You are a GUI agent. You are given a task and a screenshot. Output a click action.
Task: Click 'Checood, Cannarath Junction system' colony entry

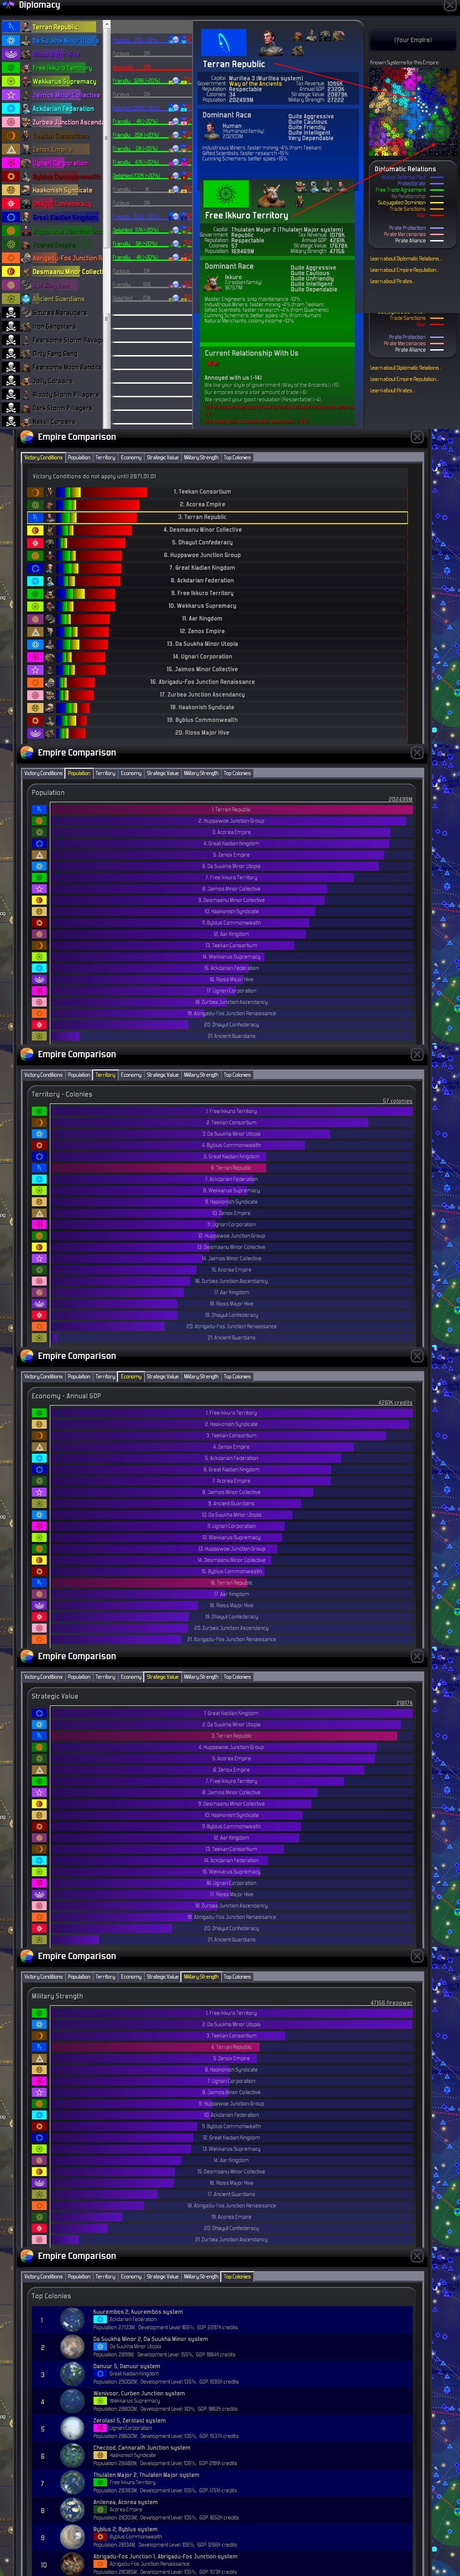tap(222, 2455)
